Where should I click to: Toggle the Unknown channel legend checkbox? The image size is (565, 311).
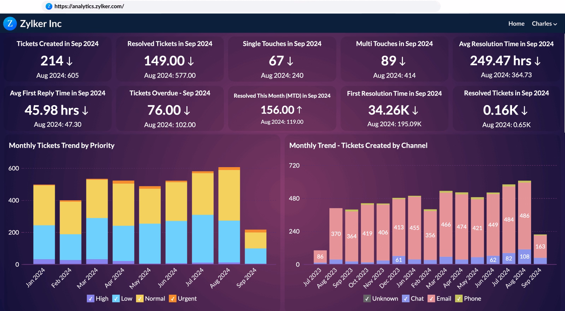click(367, 299)
